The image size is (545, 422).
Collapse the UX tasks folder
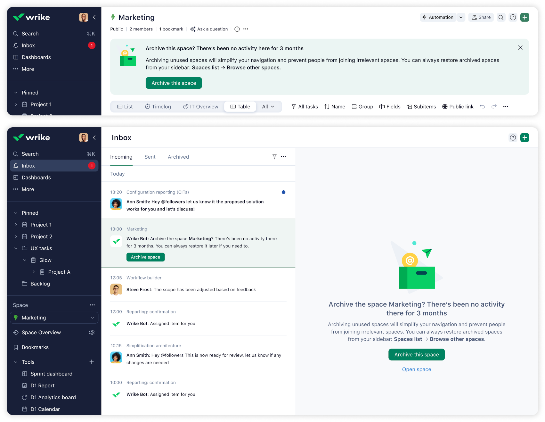(x=16, y=248)
